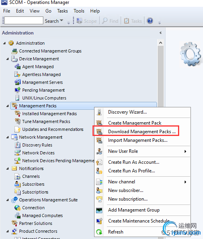Collapse the Network Management node
The height and width of the screenshot is (239, 203).
click(x=7, y=137)
